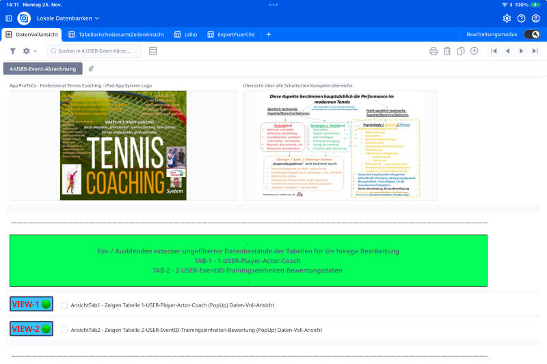Focus the Suchen in 4-USER-Event-Abrec search field

(94, 51)
